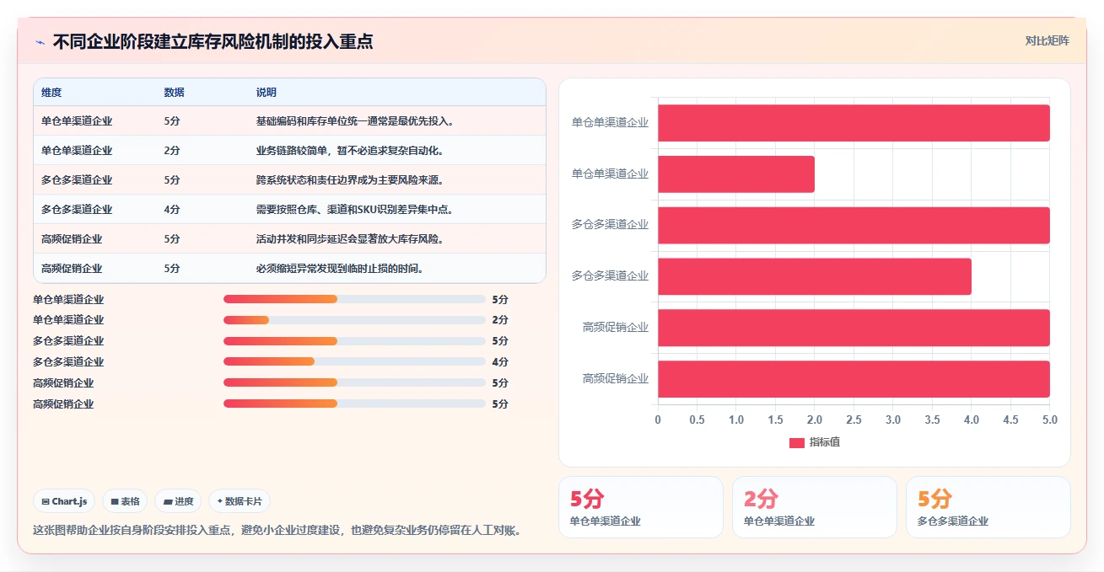Click the page title 不同企业阶段建立库存风险机制的投入重点

point(213,41)
